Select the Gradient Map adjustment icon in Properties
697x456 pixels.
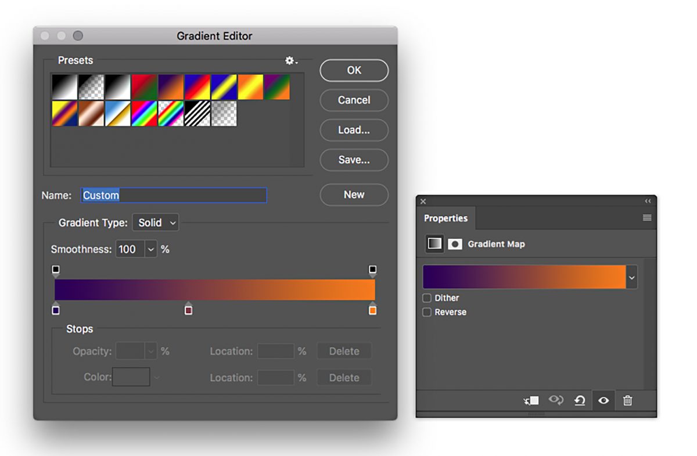pyautogui.click(x=434, y=244)
